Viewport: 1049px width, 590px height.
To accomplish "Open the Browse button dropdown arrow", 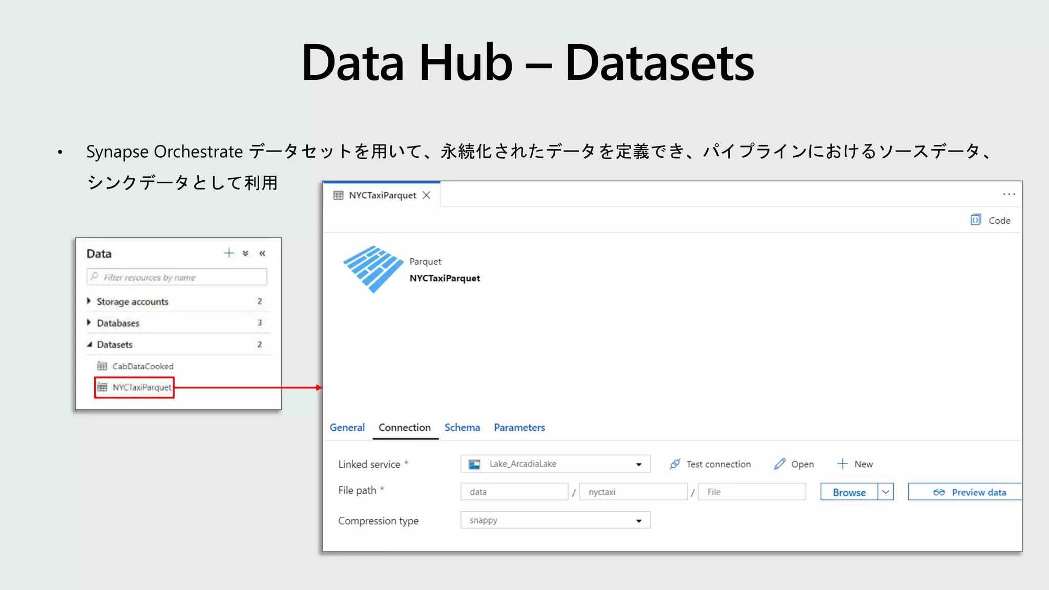I will pos(886,492).
